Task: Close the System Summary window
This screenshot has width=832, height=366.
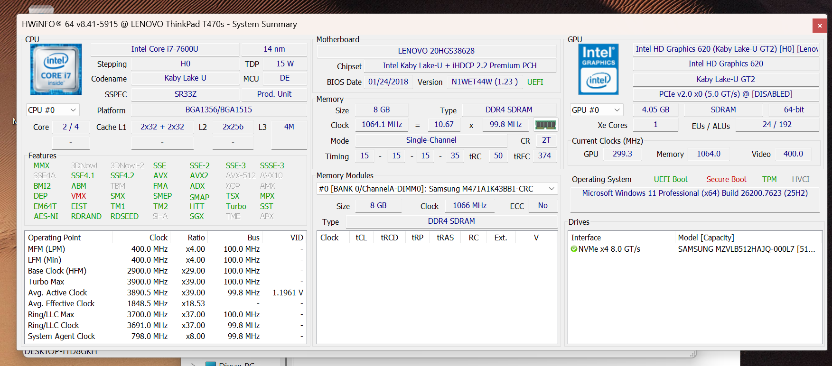Action: click(820, 26)
